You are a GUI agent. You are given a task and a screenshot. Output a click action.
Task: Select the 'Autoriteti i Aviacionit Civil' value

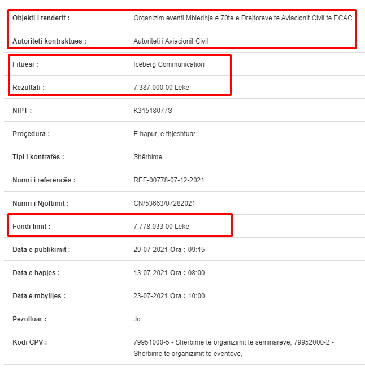click(171, 41)
